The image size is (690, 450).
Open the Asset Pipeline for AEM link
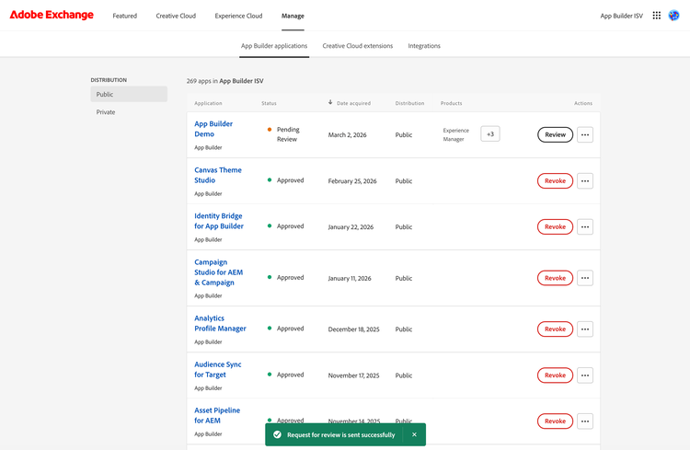pos(217,415)
